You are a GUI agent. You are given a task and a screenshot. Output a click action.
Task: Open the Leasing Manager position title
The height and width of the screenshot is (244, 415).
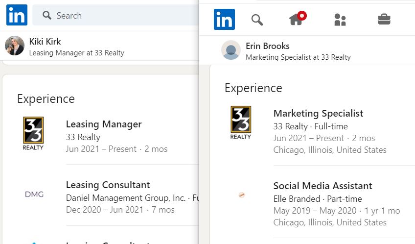click(104, 124)
